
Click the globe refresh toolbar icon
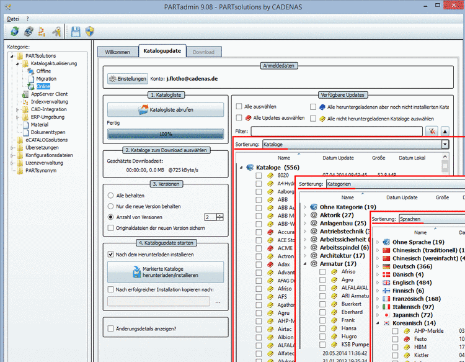click(x=14, y=31)
